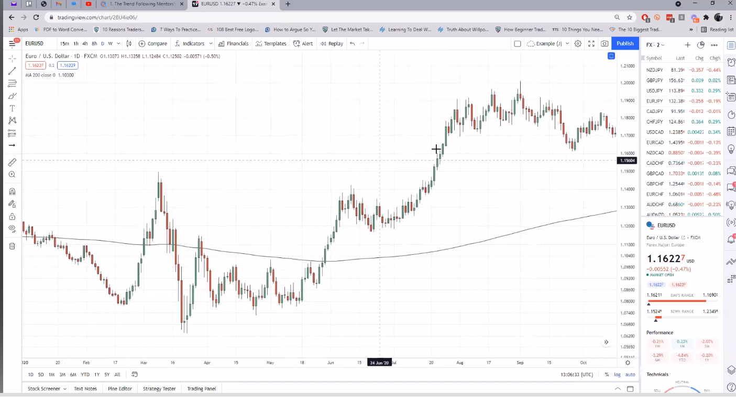The image size is (736, 406).
Task: Toggle magnet mode in drawing toolbar
Action: [12, 191]
